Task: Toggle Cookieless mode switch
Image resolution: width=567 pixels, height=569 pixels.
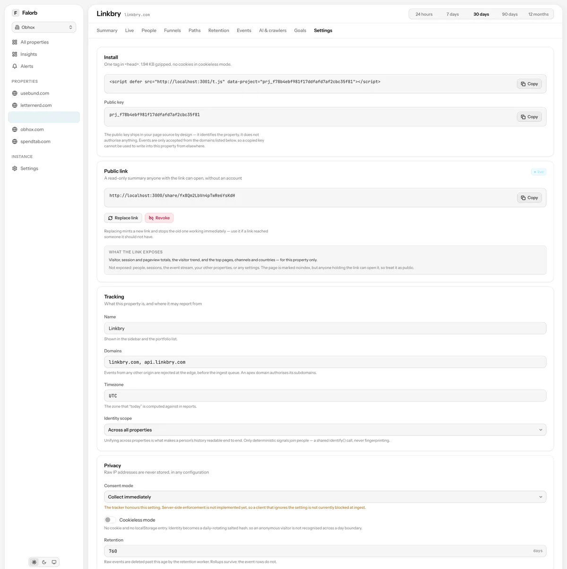Action: click(110, 520)
